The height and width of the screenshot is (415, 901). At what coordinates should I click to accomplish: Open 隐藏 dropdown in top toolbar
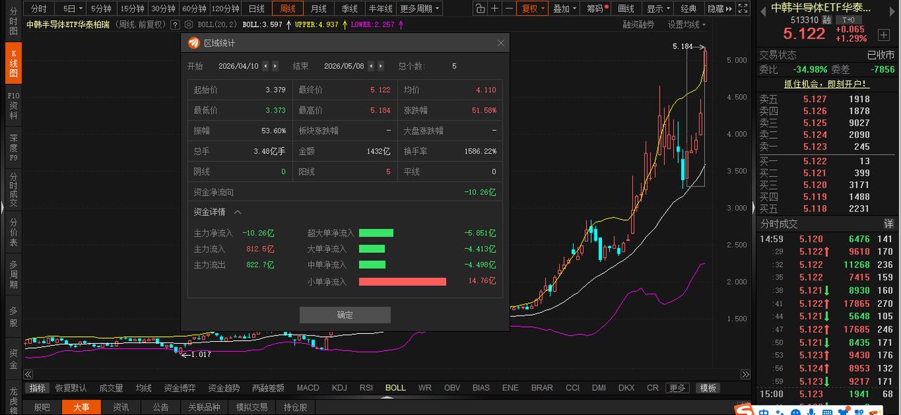pyautogui.click(x=718, y=8)
